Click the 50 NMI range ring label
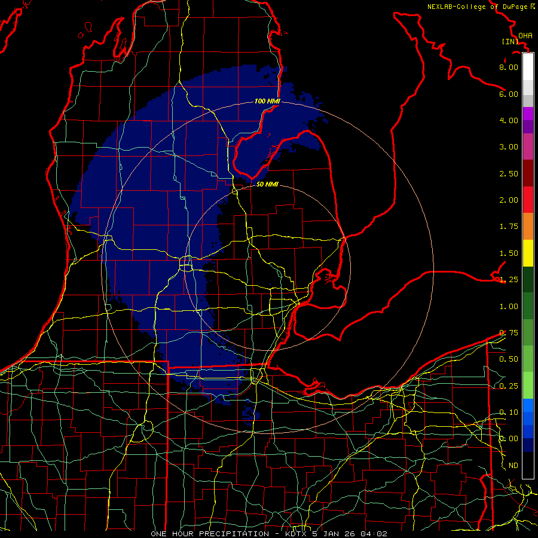538x538 pixels. pyautogui.click(x=267, y=184)
